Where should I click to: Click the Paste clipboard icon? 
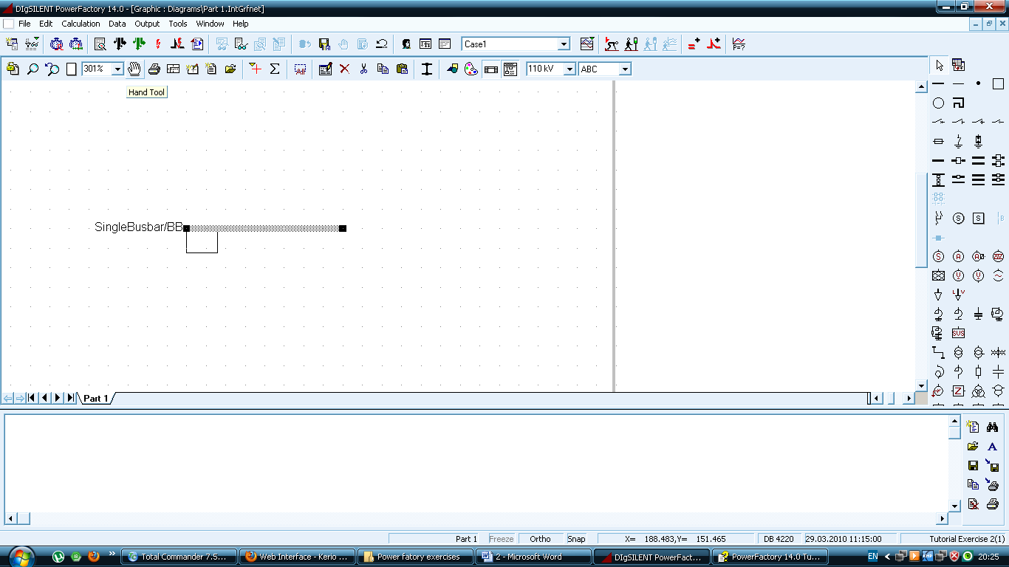[402, 69]
